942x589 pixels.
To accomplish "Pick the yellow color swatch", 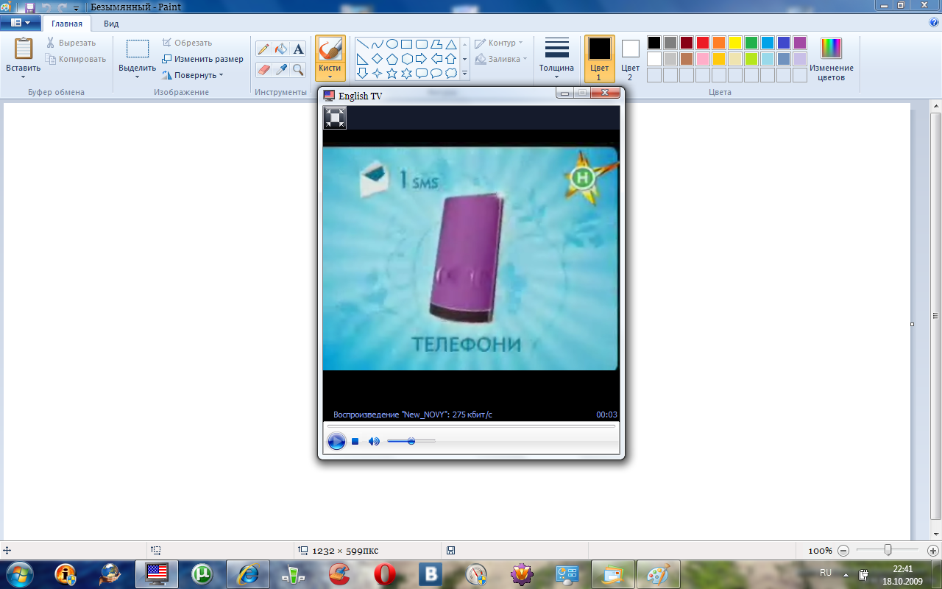I will tap(735, 43).
